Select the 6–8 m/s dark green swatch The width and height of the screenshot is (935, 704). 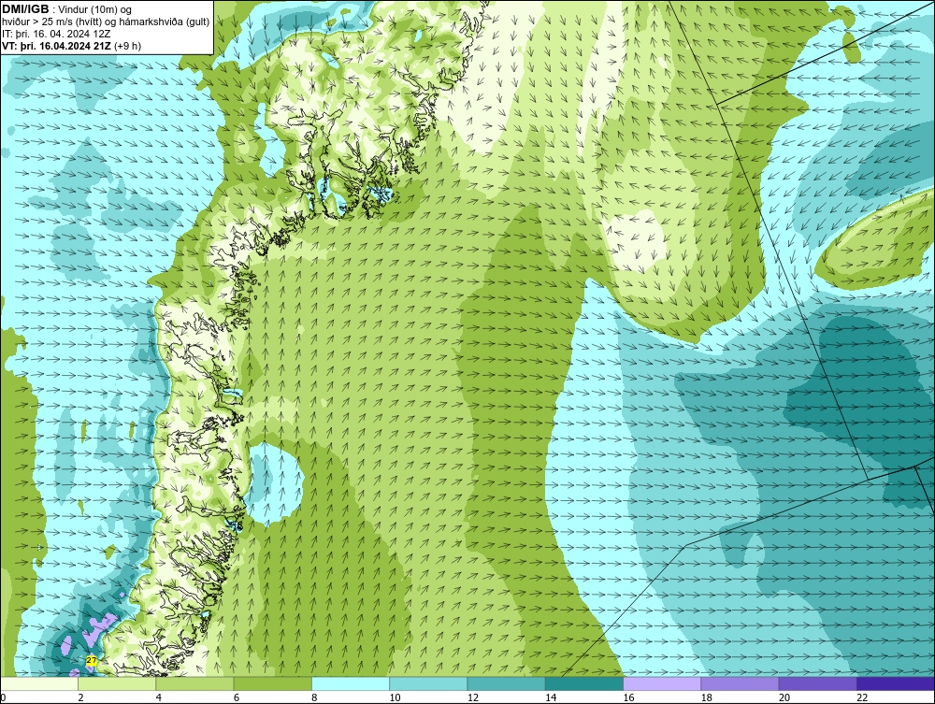coord(272,683)
